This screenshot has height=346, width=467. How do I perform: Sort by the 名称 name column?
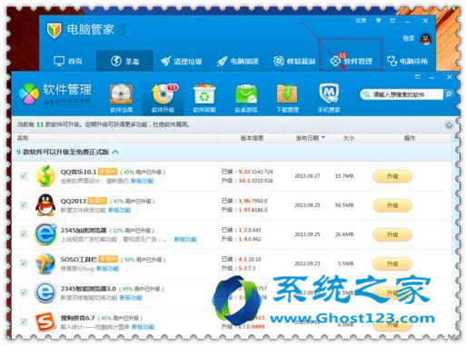(x=23, y=138)
